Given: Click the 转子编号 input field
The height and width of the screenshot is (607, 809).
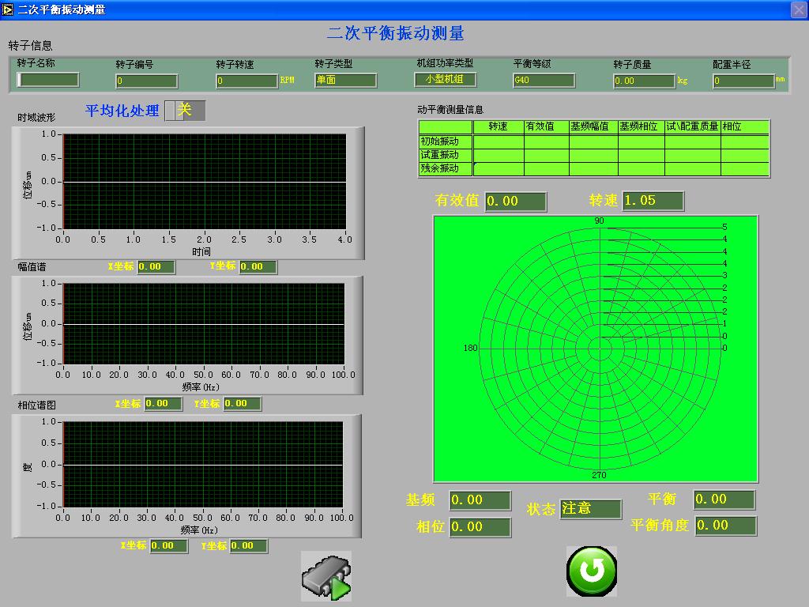Looking at the screenshot, I should tap(147, 81).
